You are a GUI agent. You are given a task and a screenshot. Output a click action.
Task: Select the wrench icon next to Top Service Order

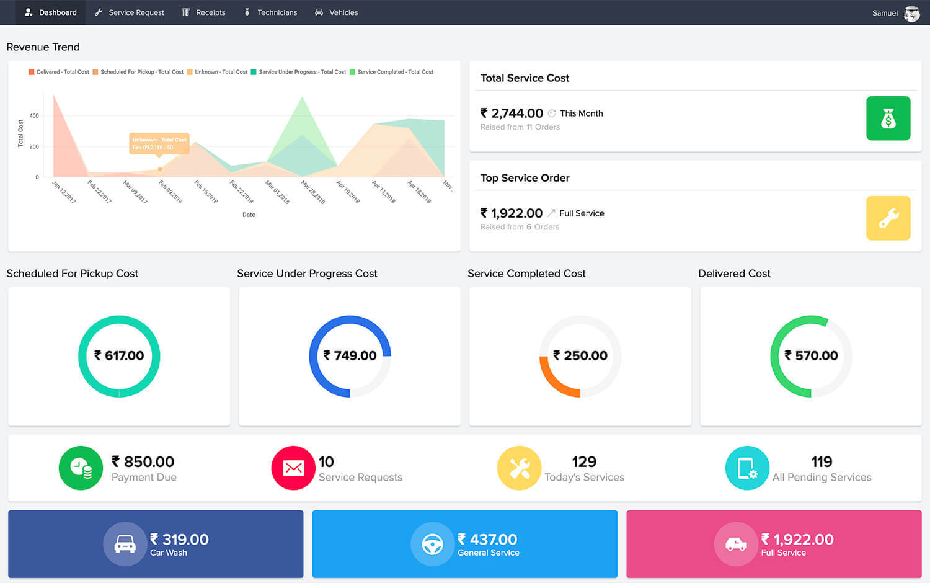point(888,218)
